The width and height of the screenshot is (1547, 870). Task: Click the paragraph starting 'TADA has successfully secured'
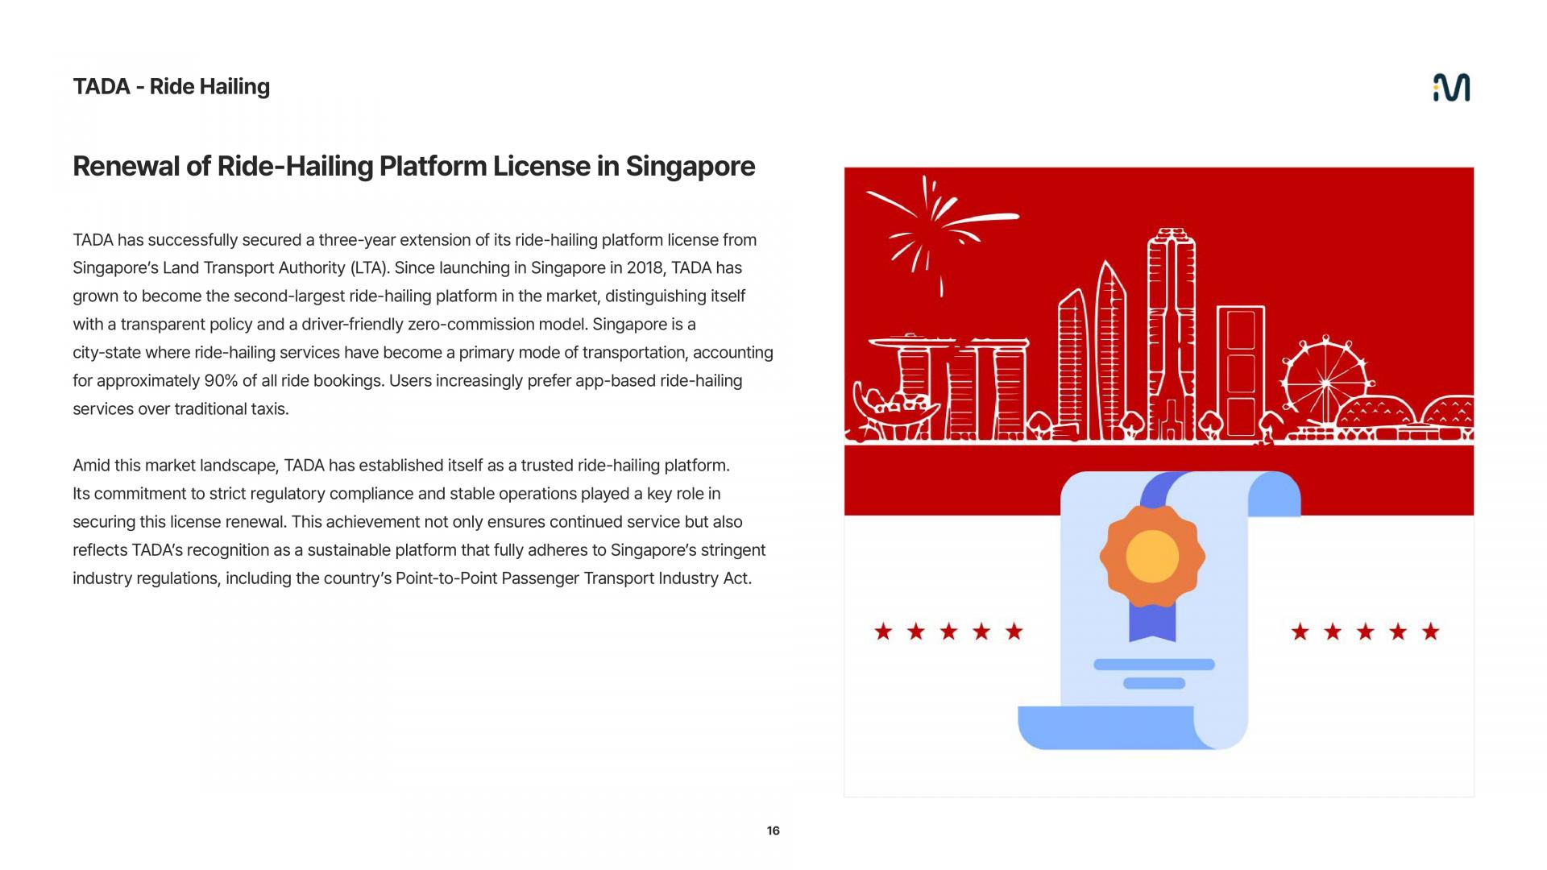423,325
